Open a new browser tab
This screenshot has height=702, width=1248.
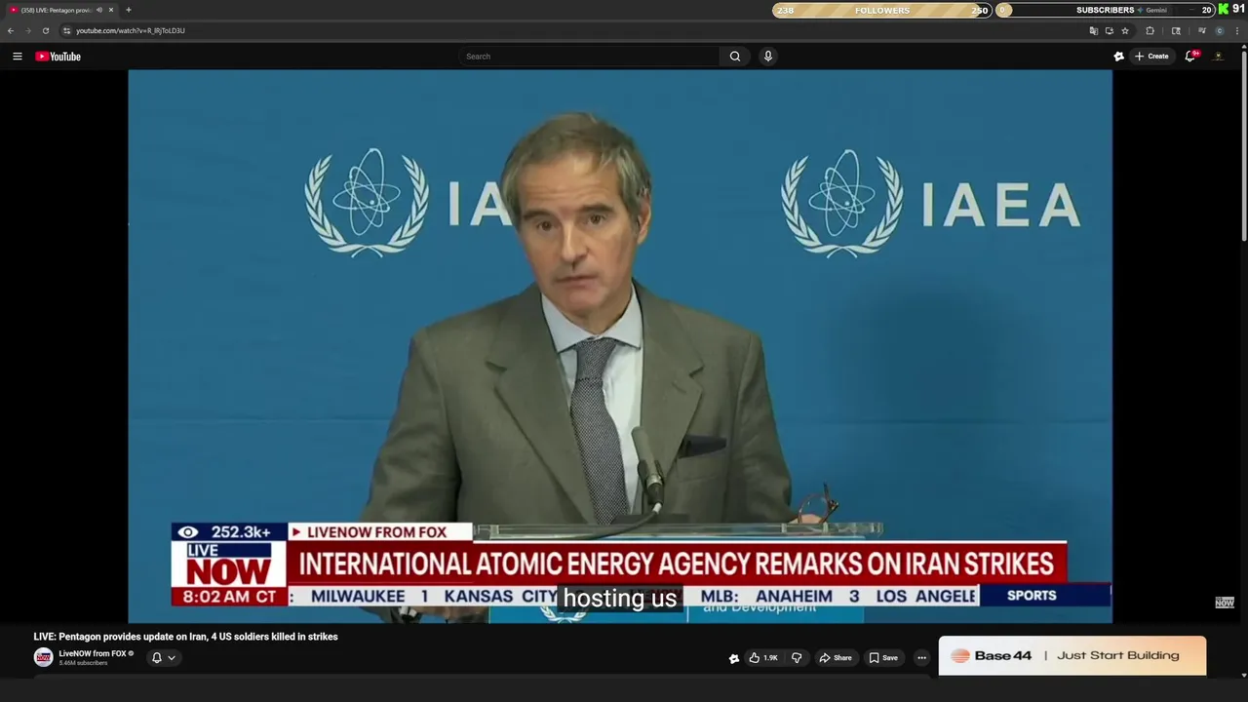point(128,10)
